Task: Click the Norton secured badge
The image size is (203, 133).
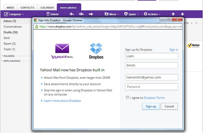Action: 193,46
